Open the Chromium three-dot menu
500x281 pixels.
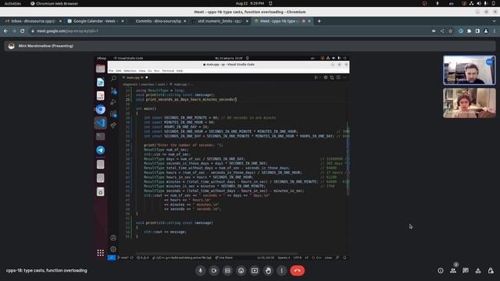tap(495, 31)
